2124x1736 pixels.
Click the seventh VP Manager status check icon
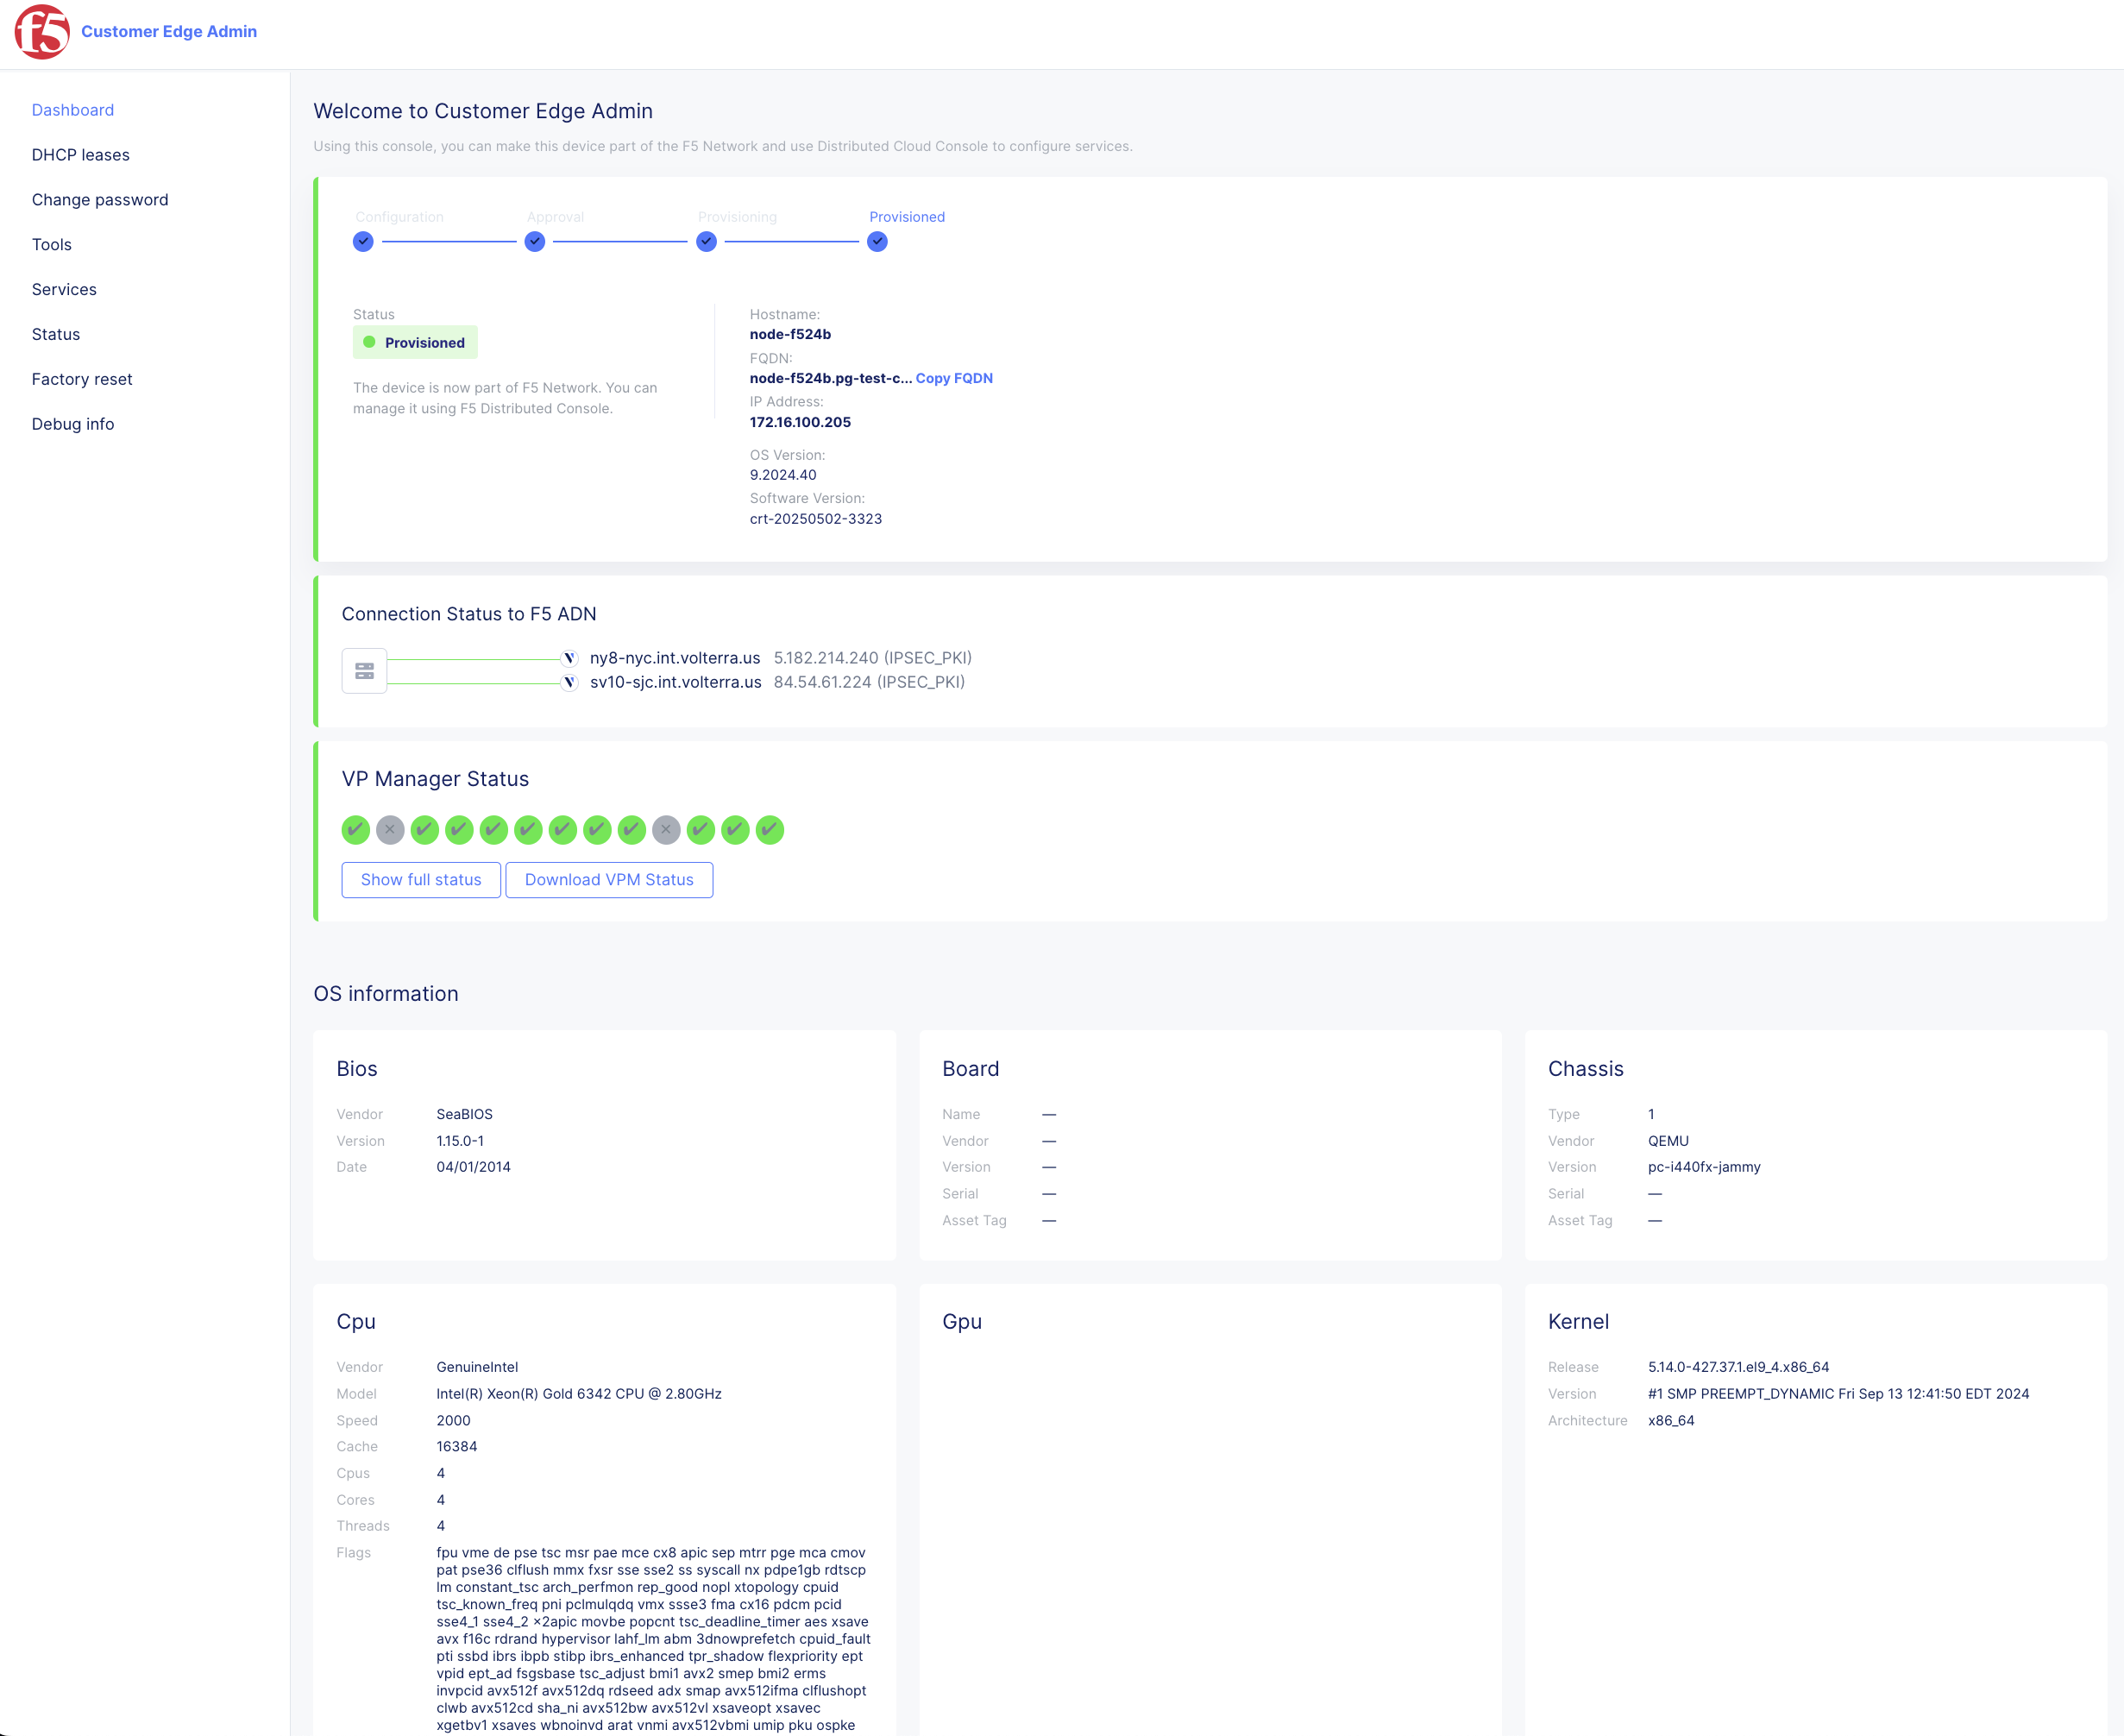563,830
